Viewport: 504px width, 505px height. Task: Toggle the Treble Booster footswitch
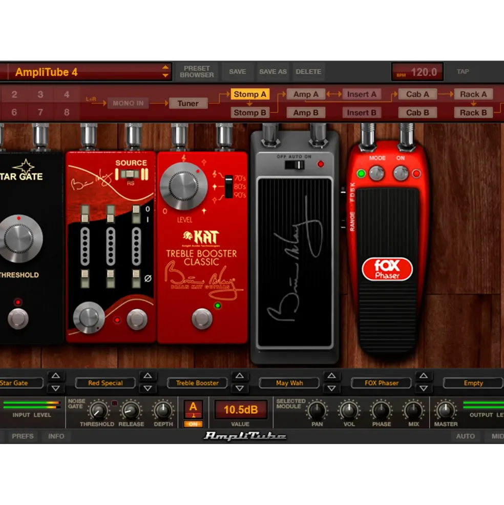(202, 318)
